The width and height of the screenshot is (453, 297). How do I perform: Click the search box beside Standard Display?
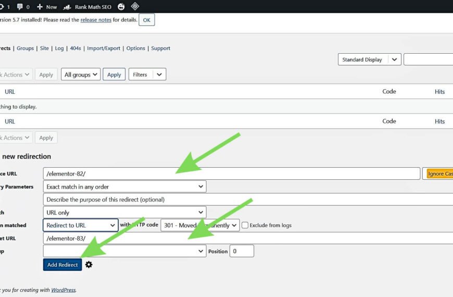[x=428, y=59]
